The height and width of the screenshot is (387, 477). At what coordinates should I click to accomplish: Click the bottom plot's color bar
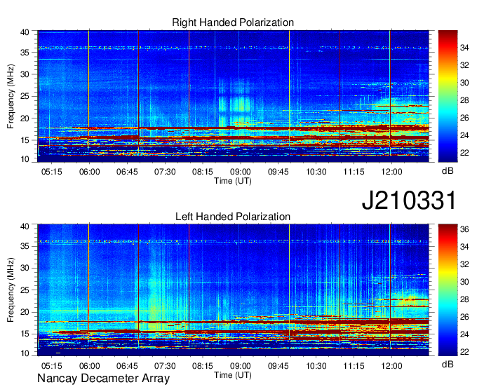[x=448, y=290]
